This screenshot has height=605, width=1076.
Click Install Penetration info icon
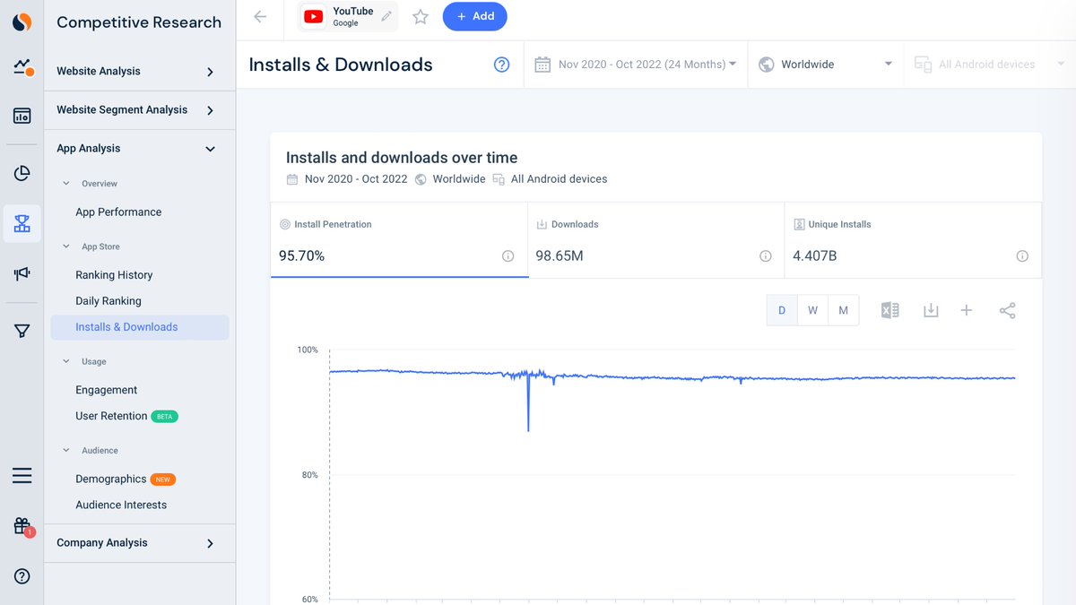pos(508,256)
